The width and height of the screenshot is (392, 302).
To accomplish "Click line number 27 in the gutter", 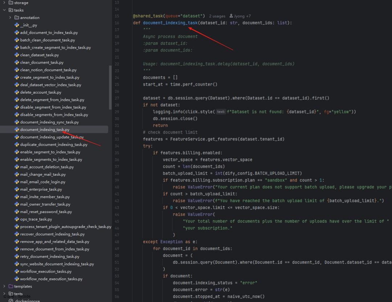I will tap(117, 98).
